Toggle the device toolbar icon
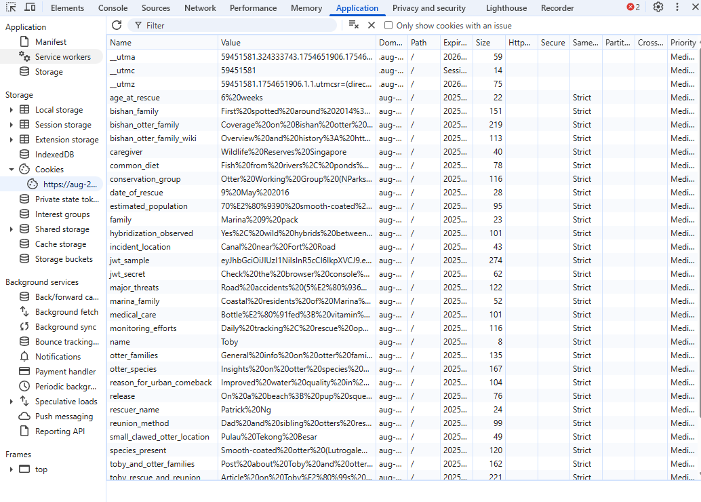701x502 pixels. coord(30,7)
